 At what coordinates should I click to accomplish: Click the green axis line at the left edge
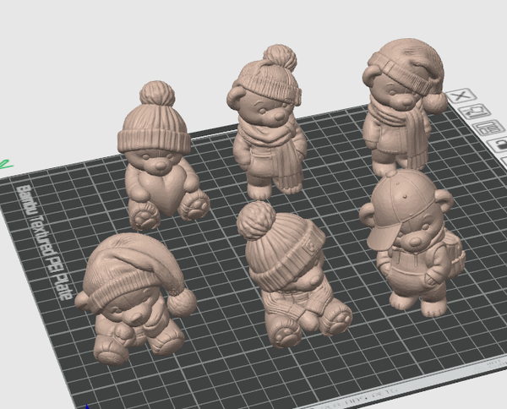click(x=5, y=165)
